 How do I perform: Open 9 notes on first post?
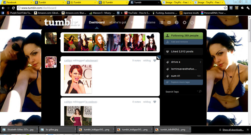pos(136,60)
